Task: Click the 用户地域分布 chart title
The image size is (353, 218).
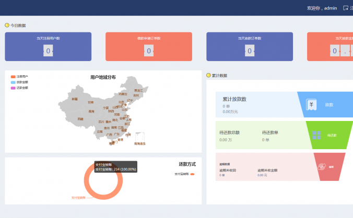Action: pyautogui.click(x=103, y=77)
